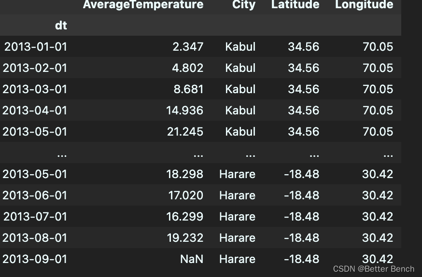The height and width of the screenshot is (277, 422).
Task: Click the 2013-06-01 row date
Action: 35,195
